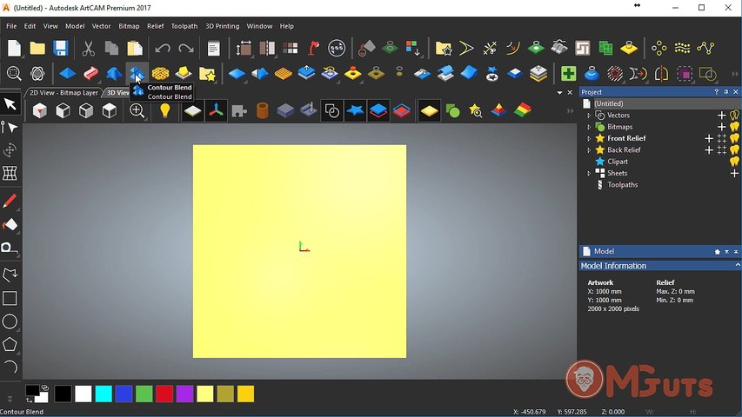The image size is (742, 417).
Task: Add a new Front Relief layer with plus
Action: [x=709, y=138]
